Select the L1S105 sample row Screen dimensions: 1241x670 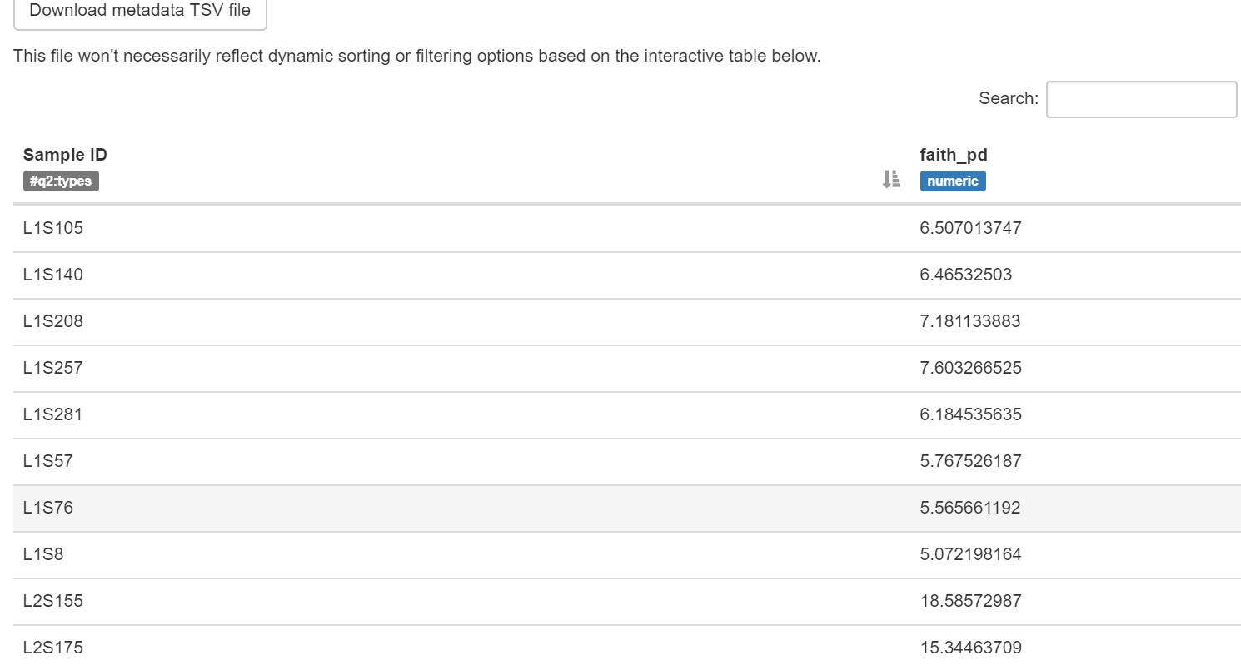coord(626,229)
